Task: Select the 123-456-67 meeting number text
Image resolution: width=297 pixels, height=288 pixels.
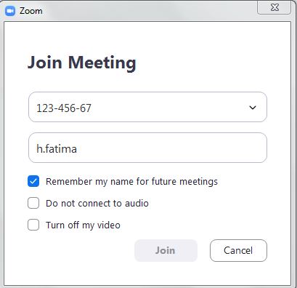Action: (x=64, y=108)
